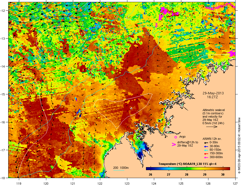Click the date text "29-May-2013"
Image resolution: width=241 pixels, height=186 pixels.
(213, 93)
